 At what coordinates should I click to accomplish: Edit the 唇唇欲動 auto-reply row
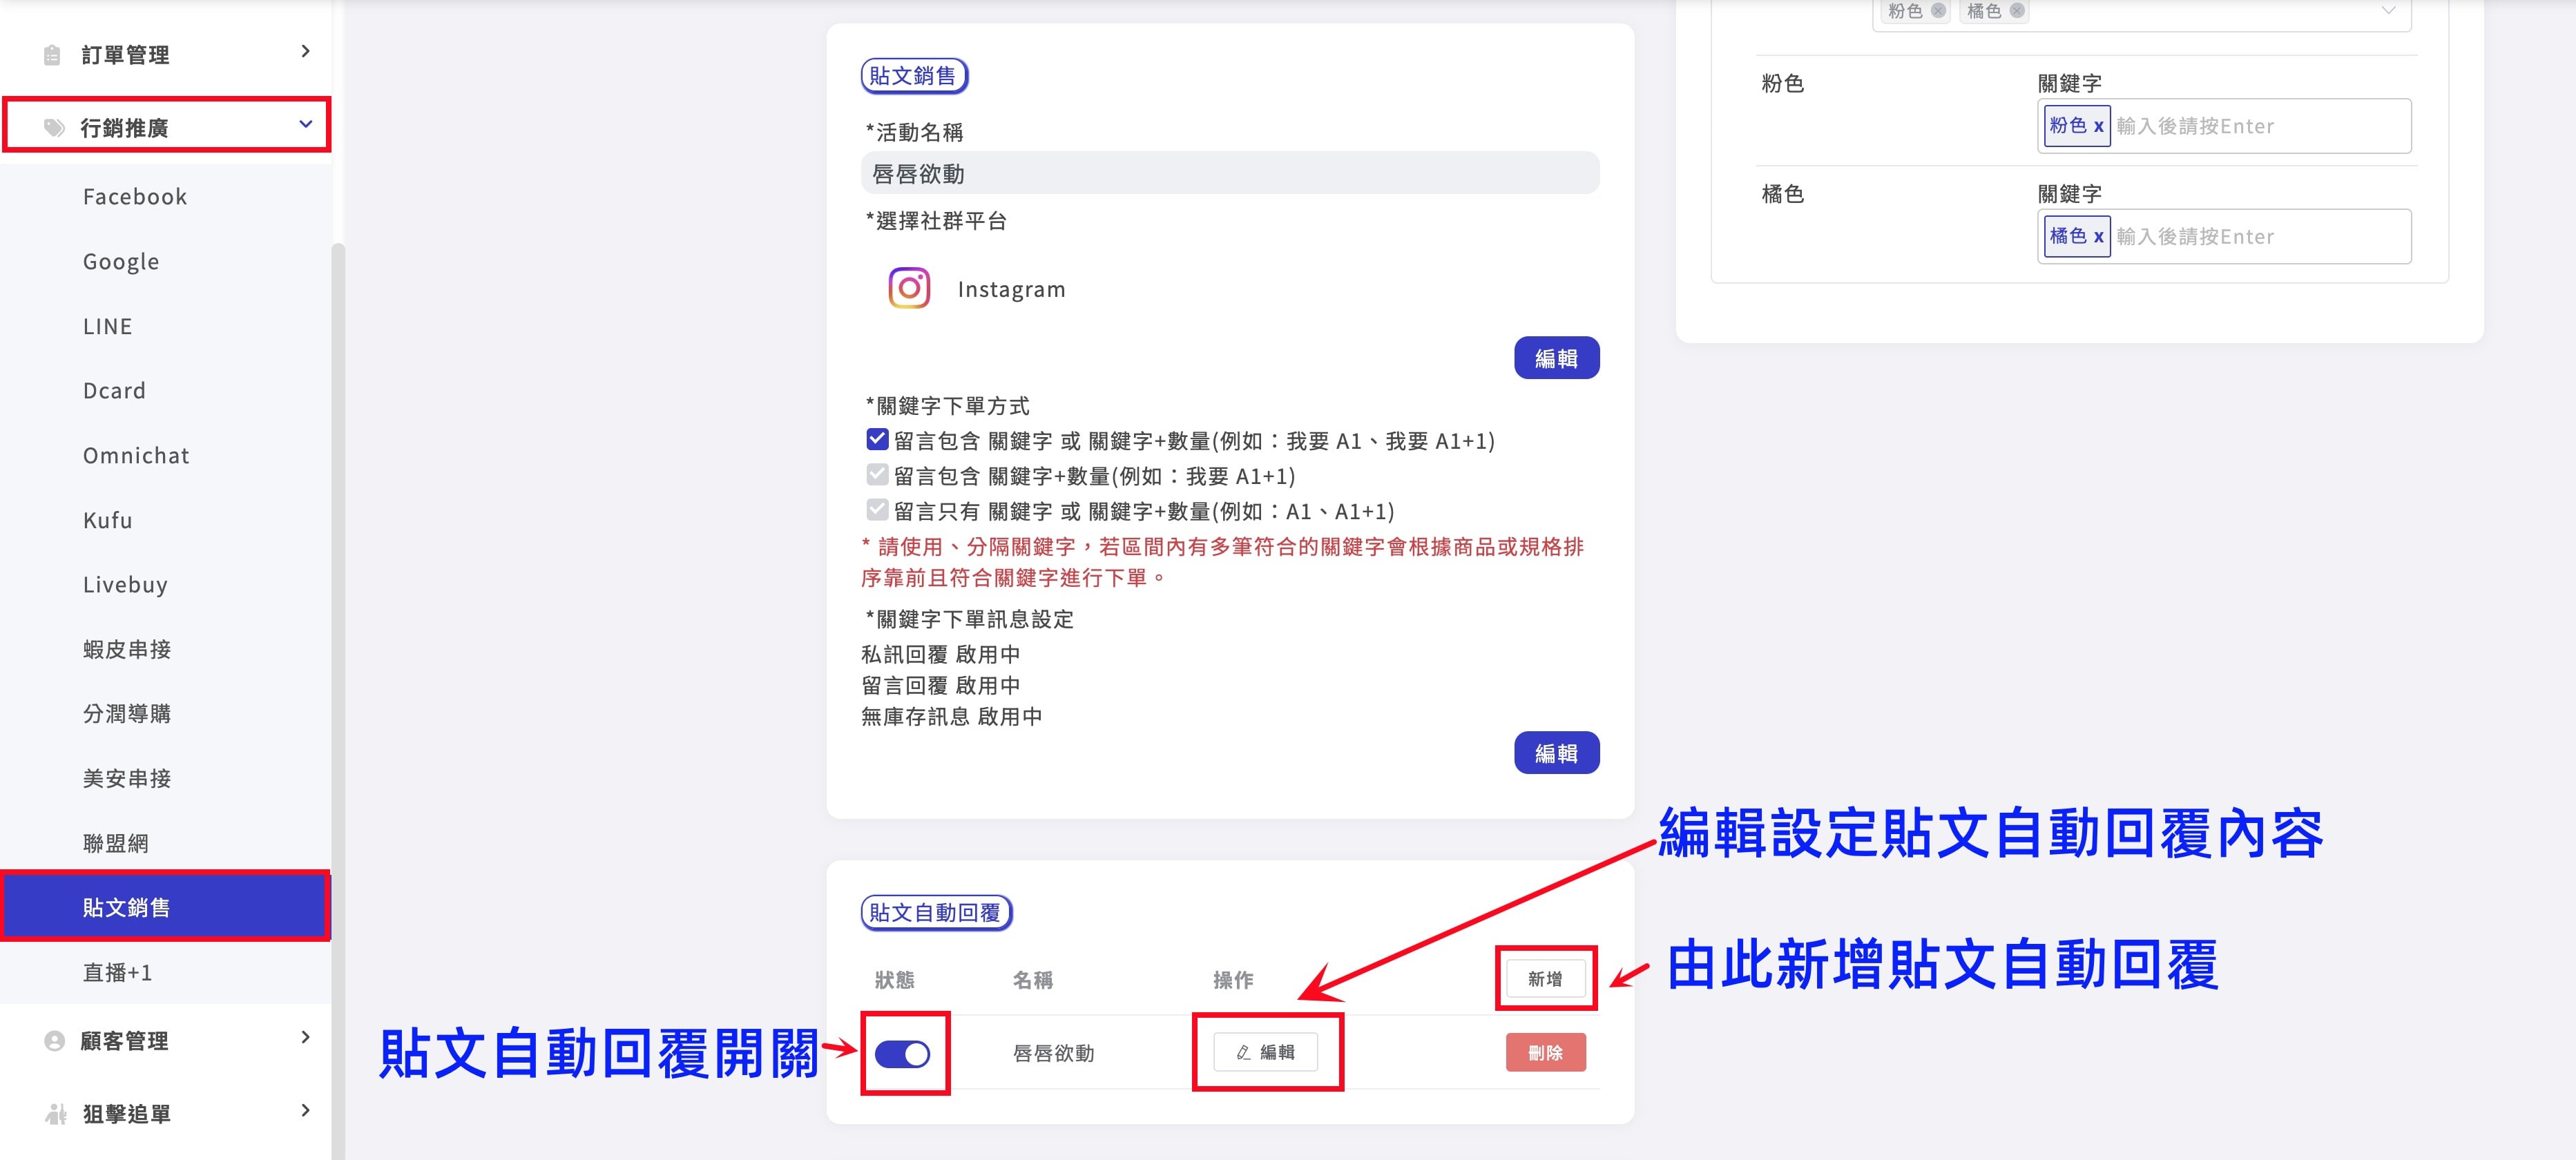(x=1265, y=1052)
